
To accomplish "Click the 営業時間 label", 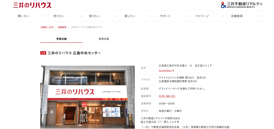I will [x=146, y=104].
